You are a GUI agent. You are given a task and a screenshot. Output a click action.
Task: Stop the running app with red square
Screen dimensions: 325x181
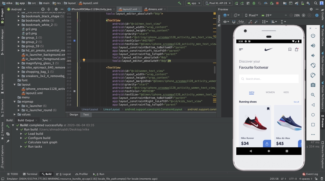(277, 3)
